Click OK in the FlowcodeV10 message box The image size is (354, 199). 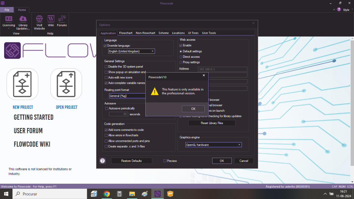pos(193,109)
